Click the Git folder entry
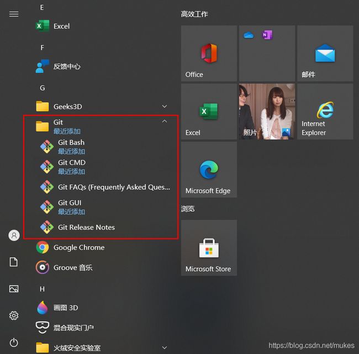The image size is (359, 354). coord(100,126)
